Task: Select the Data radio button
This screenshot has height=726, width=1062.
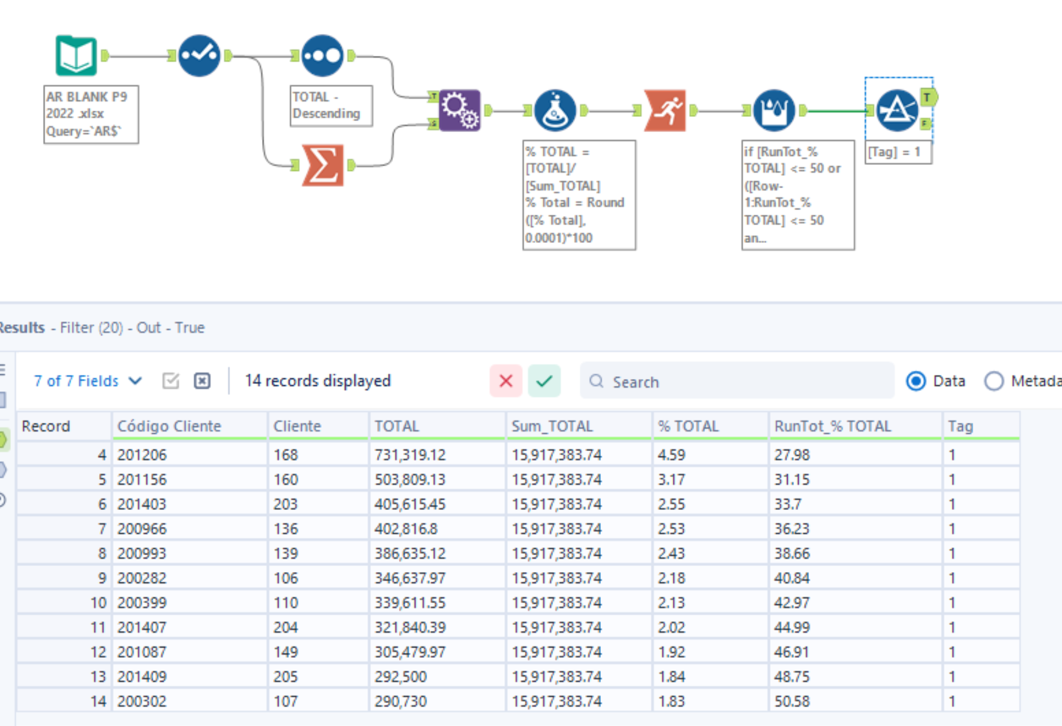Action: (916, 381)
